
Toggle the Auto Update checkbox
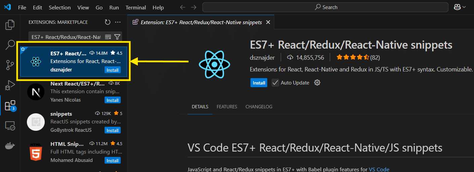[275, 82]
